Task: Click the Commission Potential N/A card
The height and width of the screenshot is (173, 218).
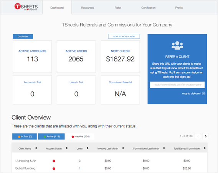Action: [x=121, y=90]
